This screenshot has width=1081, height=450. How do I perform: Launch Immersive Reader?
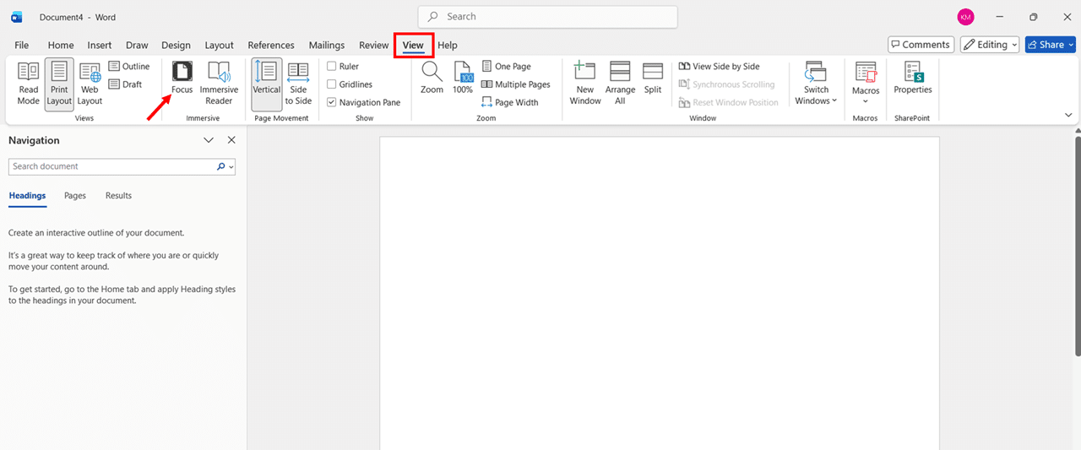tap(219, 84)
